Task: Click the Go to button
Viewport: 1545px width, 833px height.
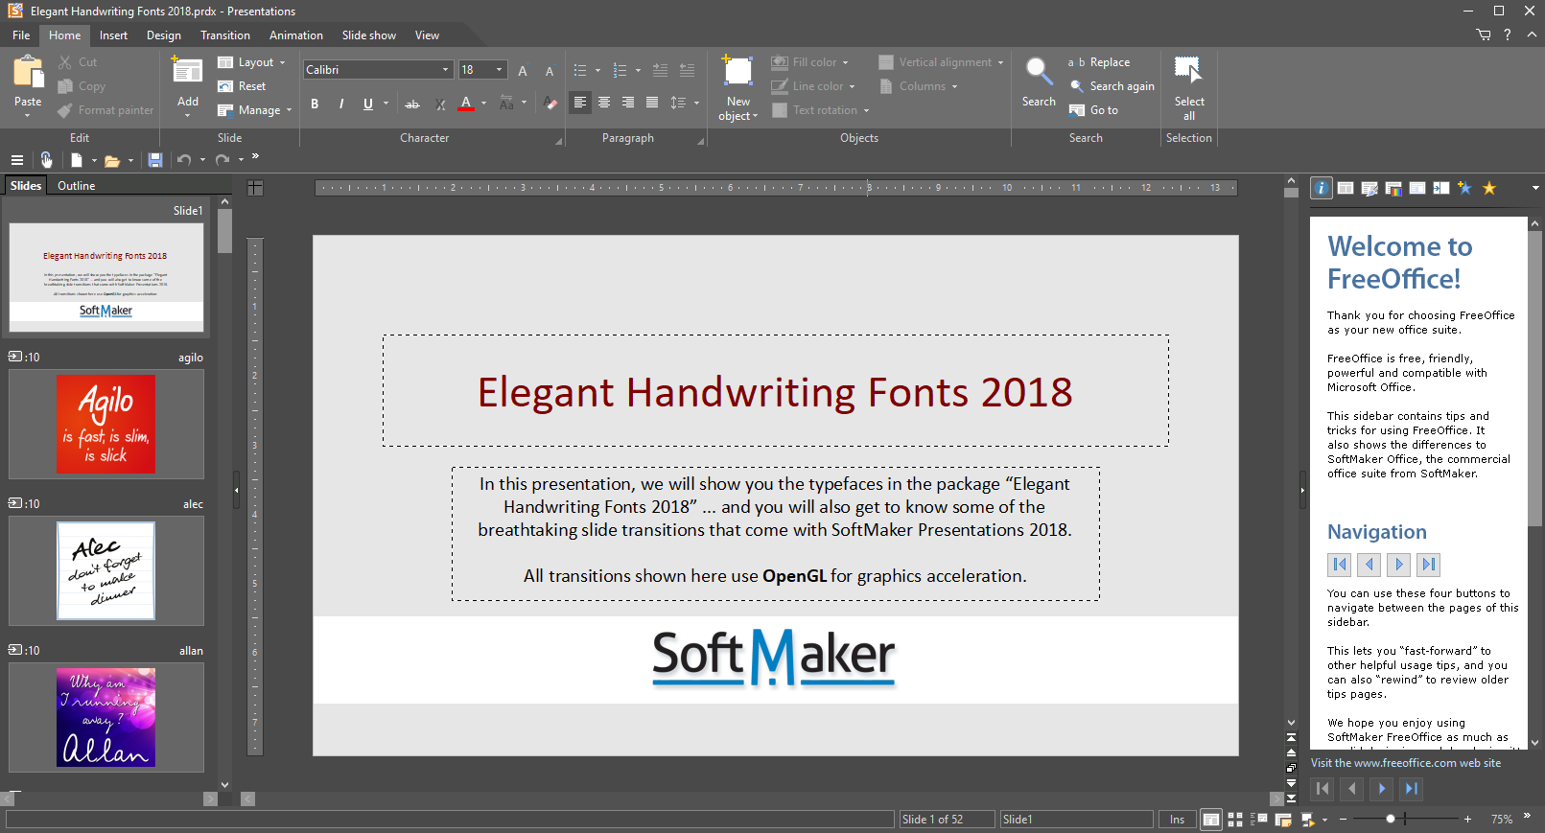Action: [1093, 110]
